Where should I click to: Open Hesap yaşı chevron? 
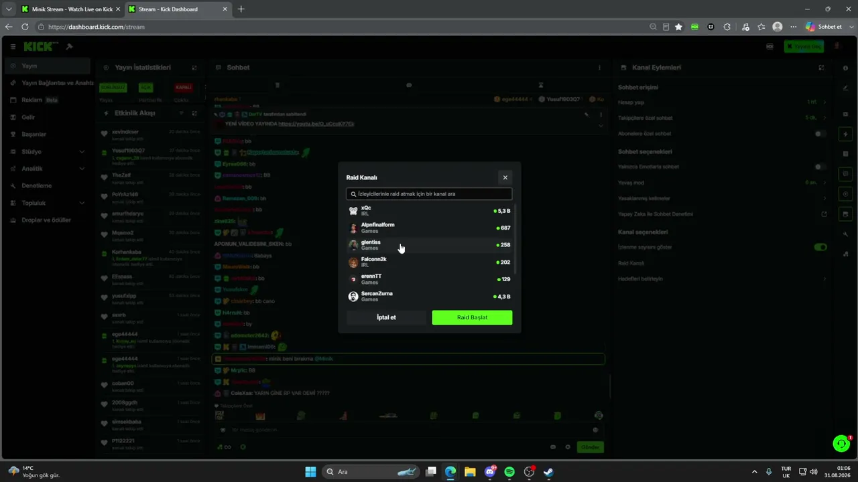(824, 102)
